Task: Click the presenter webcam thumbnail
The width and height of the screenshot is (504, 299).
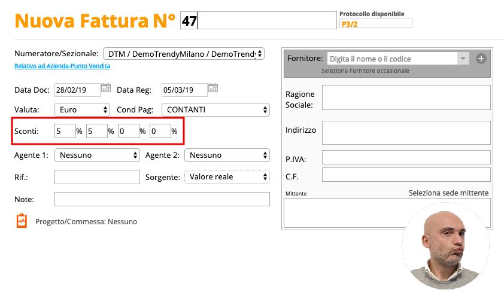Action: pyautogui.click(x=445, y=246)
